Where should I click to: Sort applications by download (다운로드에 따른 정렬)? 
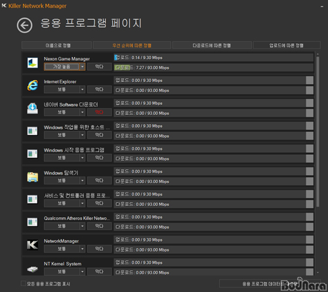click(212, 45)
